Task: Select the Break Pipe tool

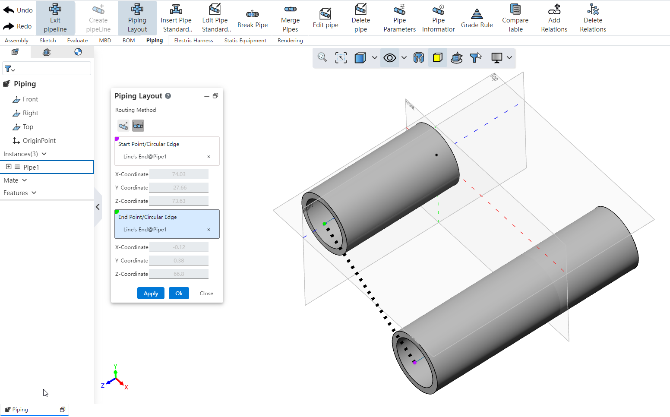Action: 253,18
